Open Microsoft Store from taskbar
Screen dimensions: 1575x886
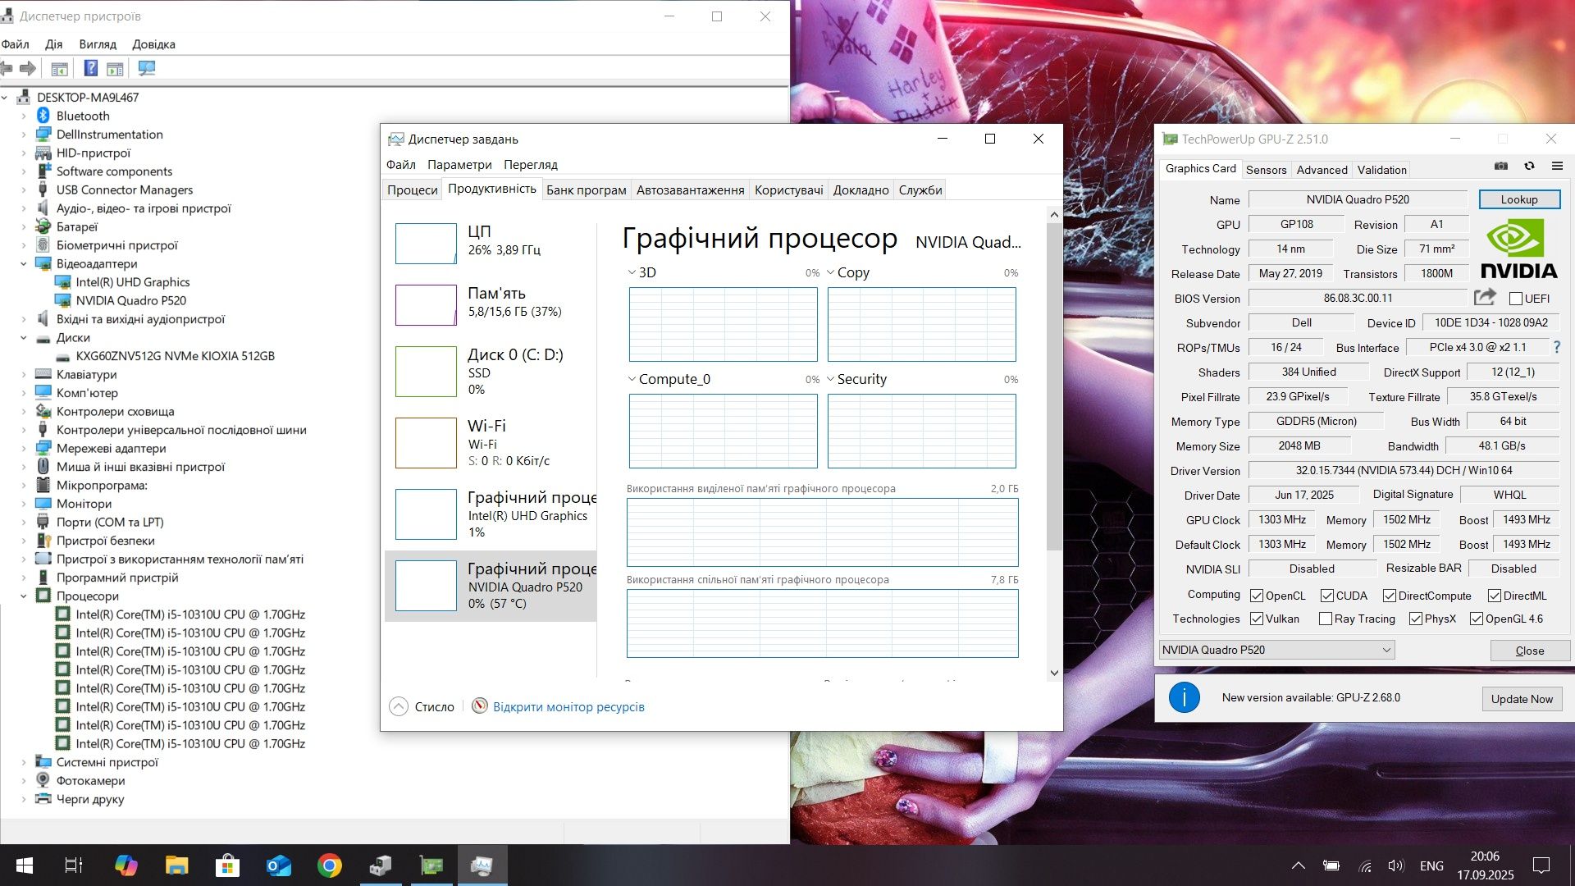227,865
